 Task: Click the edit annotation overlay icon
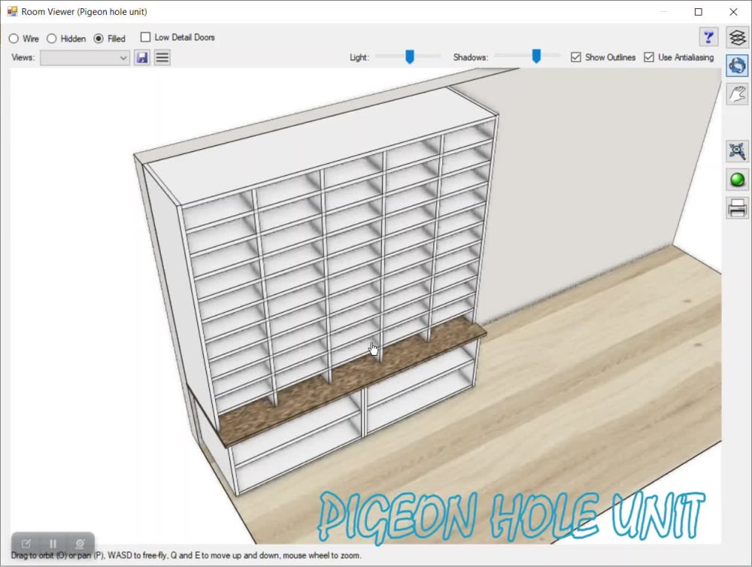point(26,544)
